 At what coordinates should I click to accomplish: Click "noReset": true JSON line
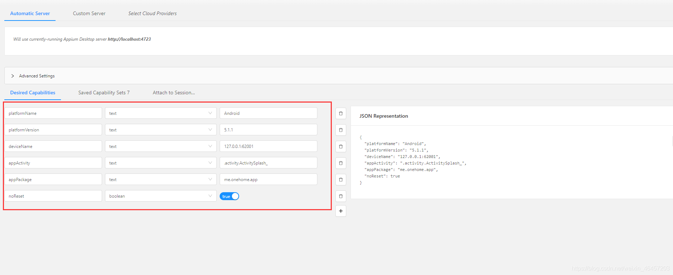[x=382, y=176]
